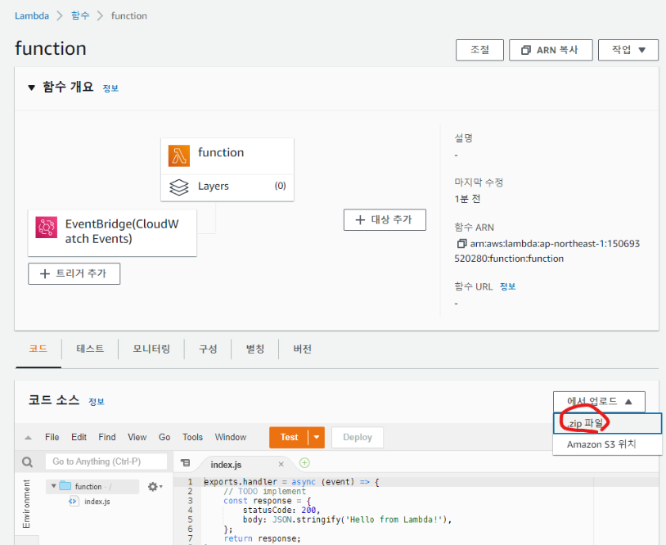
Task: Choose the Amazon S3 위치 upload option
Action: click(x=607, y=444)
